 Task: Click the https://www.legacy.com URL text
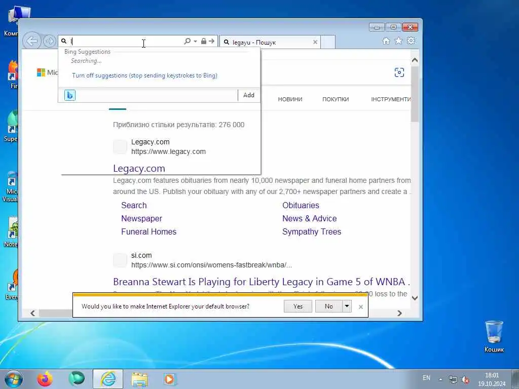(168, 151)
